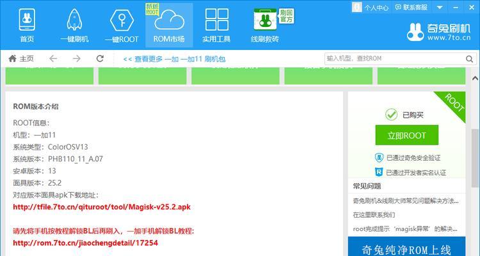The image size is (480, 256).
Task: Click the 已通过开发者实名认证 badge icon
Action: pos(379,172)
